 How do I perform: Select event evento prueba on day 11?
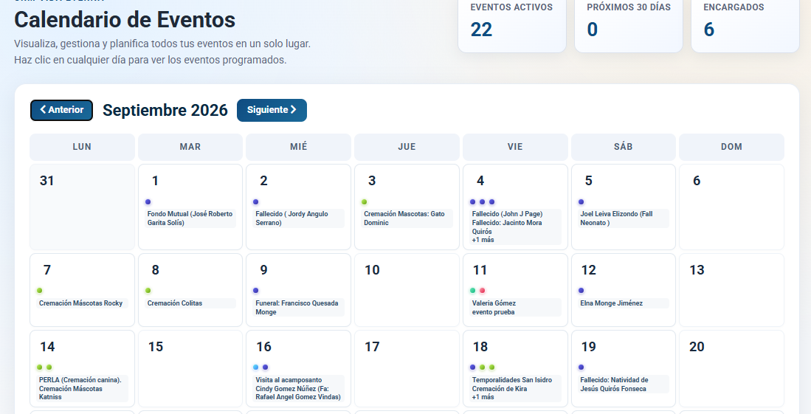click(493, 312)
